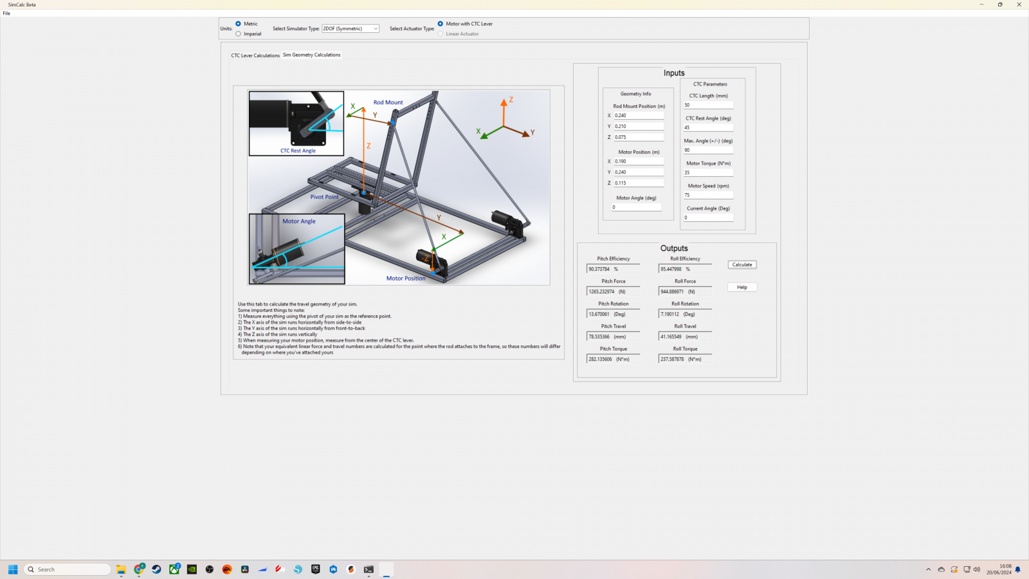The image size is (1029, 579).
Task: Open the Windows Start menu
Action: click(x=13, y=569)
